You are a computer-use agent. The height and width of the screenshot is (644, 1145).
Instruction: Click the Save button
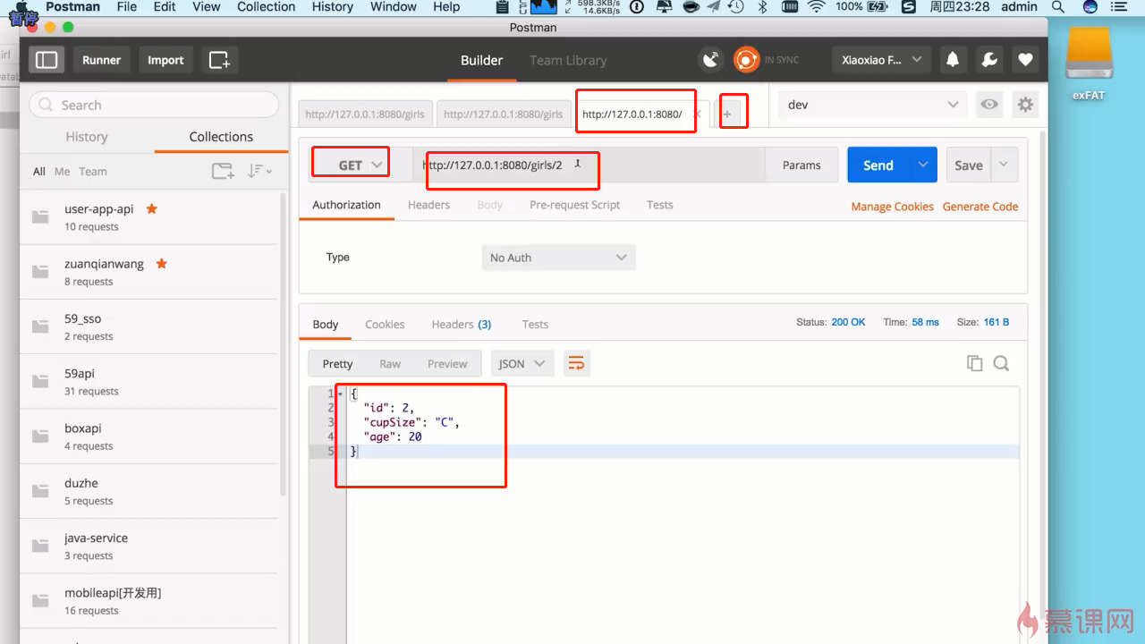point(969,165)
